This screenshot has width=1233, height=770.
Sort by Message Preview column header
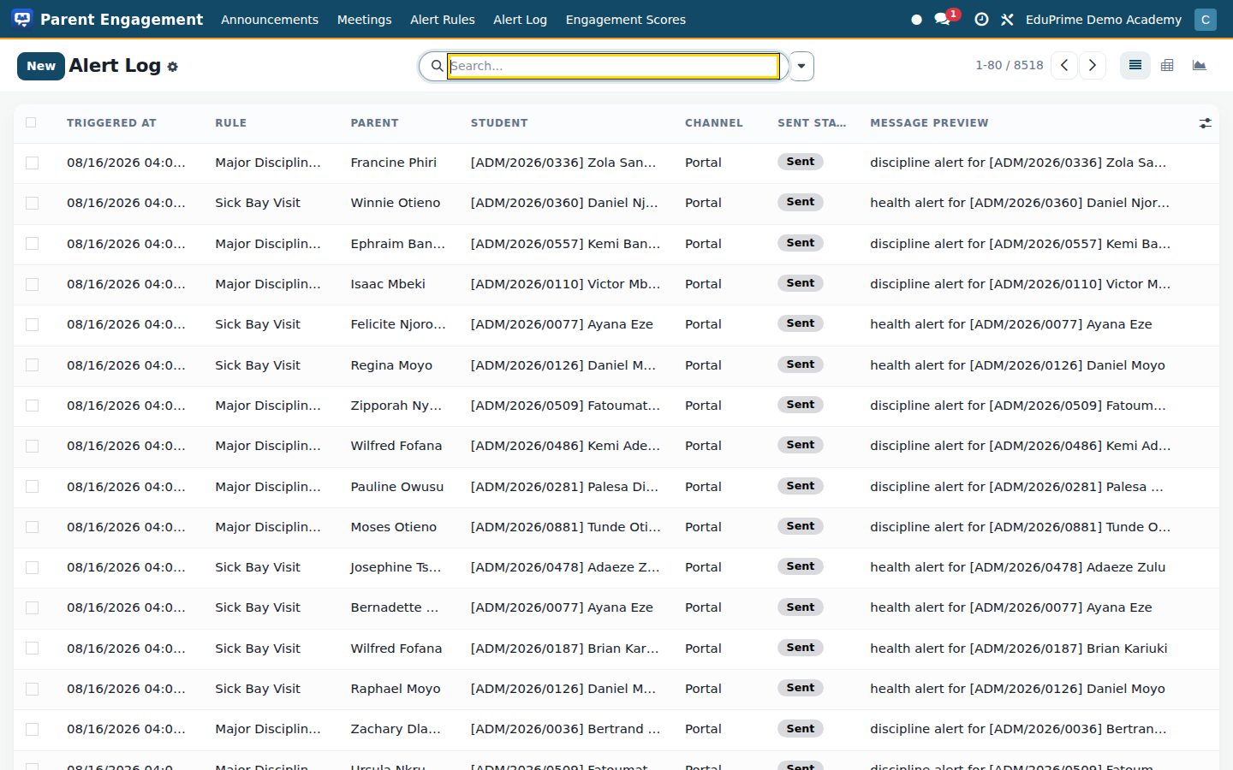point(929,123)
